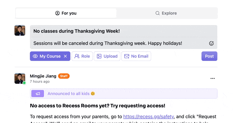The width and height of the screenshot is (233, 123).
Task: Click the eye icon on the My Course chip
Action: pos(35,56)
